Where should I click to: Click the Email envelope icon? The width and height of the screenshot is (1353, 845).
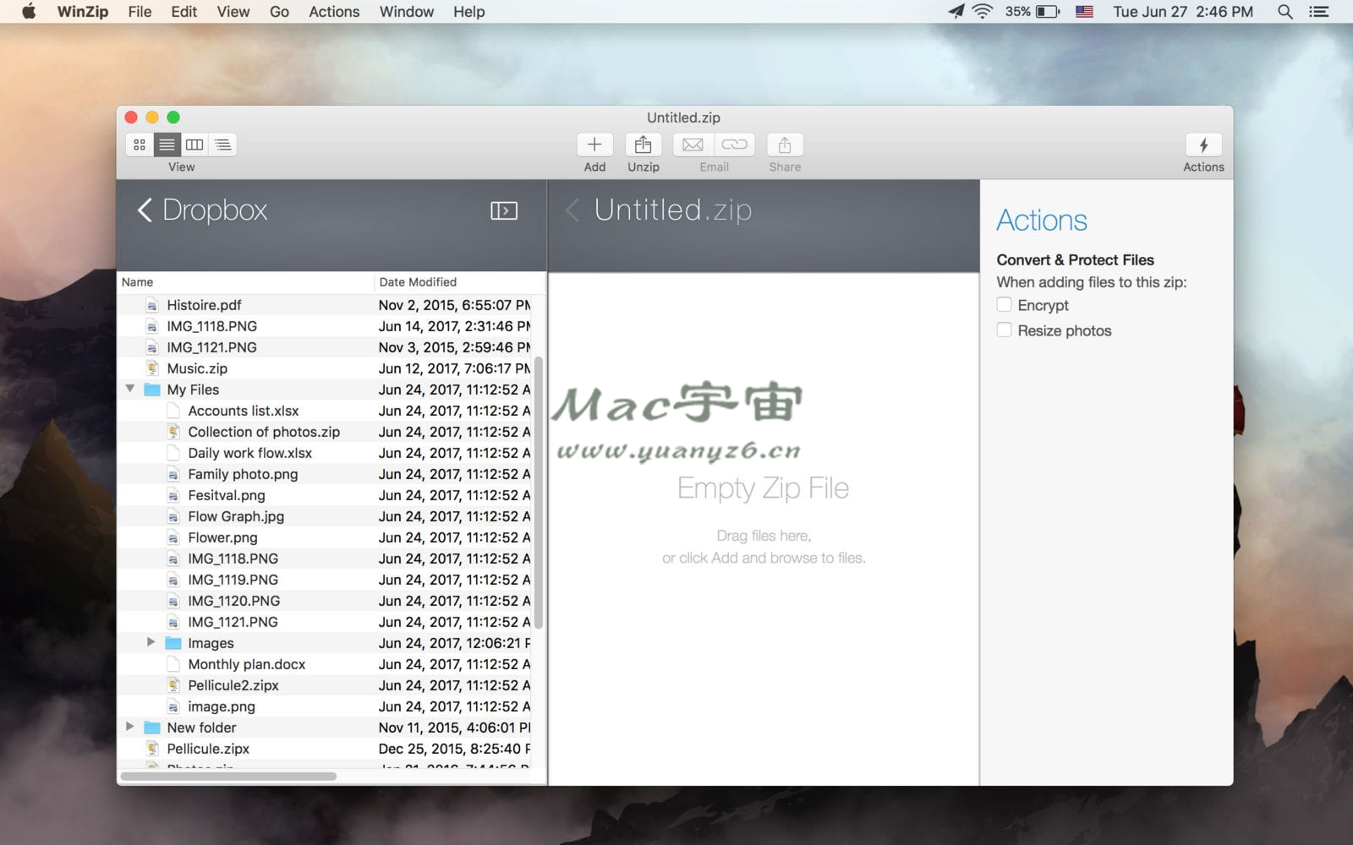[x=693, y=145]
